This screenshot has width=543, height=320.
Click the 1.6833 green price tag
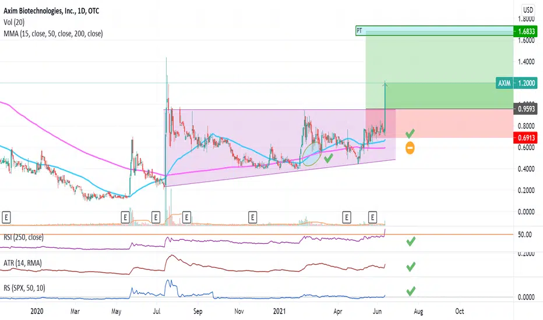(526, 31)
